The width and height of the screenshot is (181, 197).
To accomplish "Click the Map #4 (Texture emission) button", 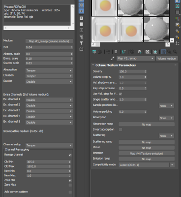I will [x=147, y=153].
